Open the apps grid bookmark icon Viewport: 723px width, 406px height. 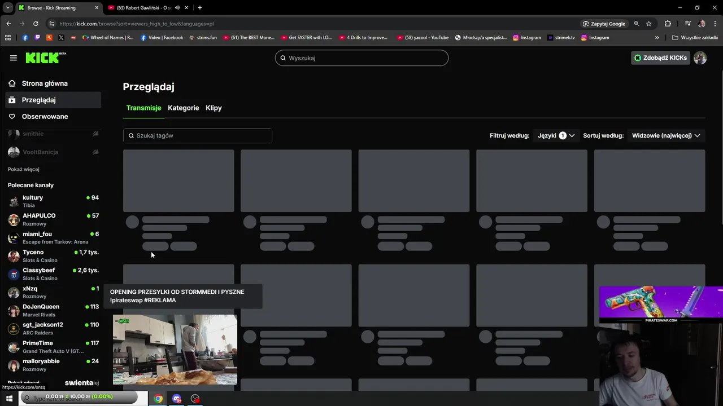click(8, 38)
